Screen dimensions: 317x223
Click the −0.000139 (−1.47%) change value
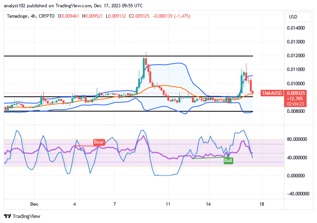(171, 16)
